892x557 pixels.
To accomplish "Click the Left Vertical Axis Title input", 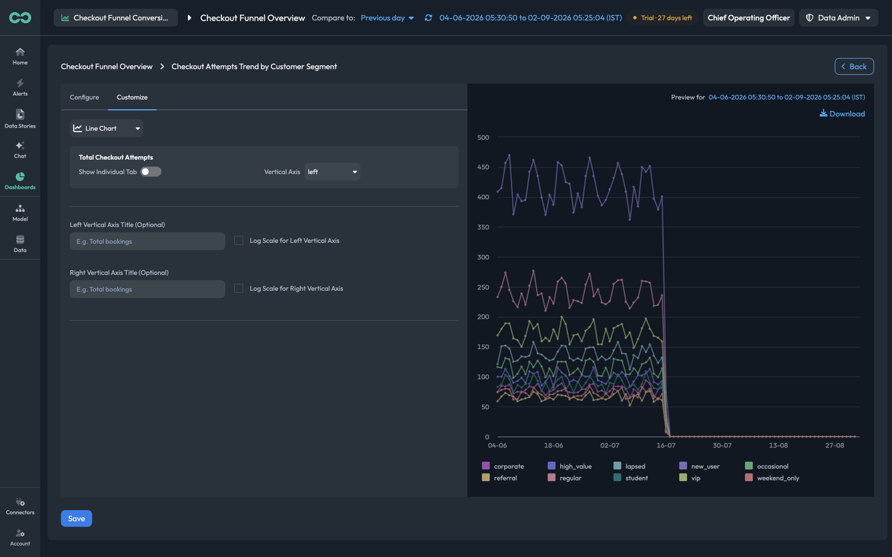I will pyautogui.click(x=147, y=241).
